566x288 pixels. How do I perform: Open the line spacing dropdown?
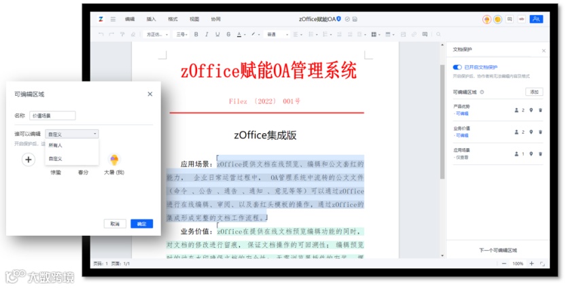click(361, 34)
